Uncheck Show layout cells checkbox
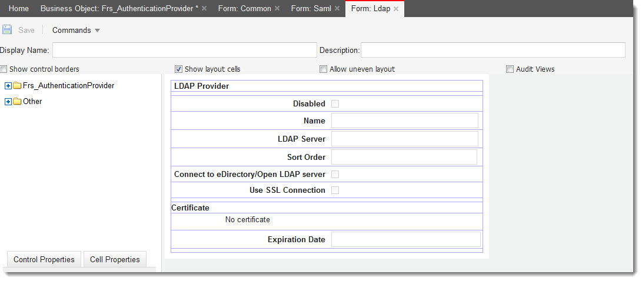The height and width of the screenshot is (281, 642). [x=178, y=69]
